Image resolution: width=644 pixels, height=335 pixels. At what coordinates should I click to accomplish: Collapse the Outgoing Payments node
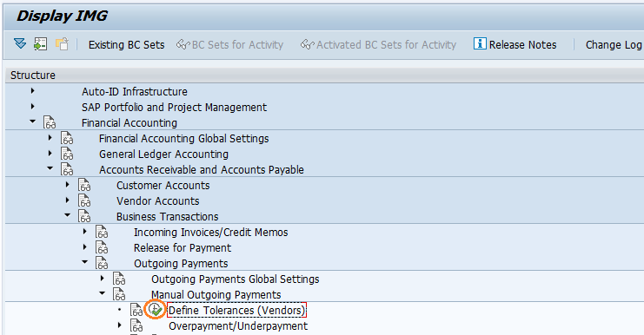pos(85,262)
